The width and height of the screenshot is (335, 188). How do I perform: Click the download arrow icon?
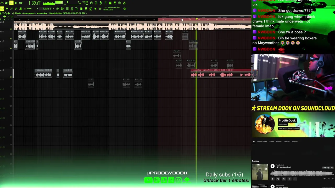pyautogui.click(x=124, y=3)
